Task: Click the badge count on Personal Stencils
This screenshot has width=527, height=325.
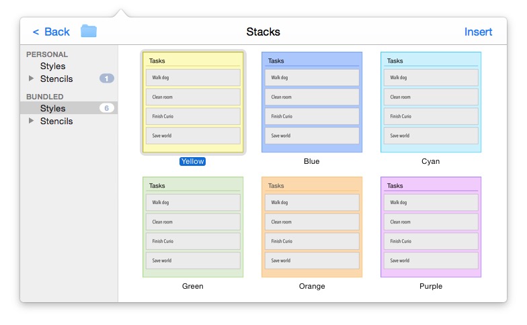Action: (x=106, y=79)
